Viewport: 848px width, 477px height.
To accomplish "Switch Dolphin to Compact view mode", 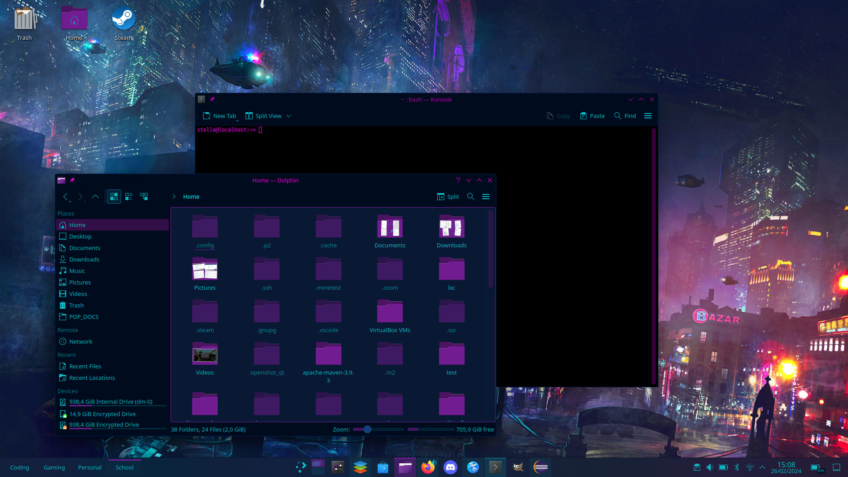I will click(x=129, y=197).
